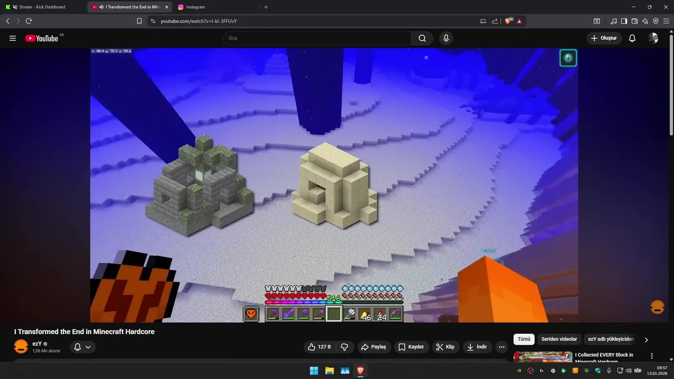The image size is (674, 379).
Task: Open the account avatar menu
Action: (653, 38)
